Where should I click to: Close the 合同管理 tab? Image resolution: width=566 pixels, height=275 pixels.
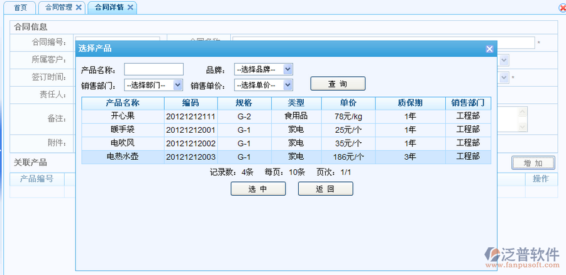pos(79,8)
